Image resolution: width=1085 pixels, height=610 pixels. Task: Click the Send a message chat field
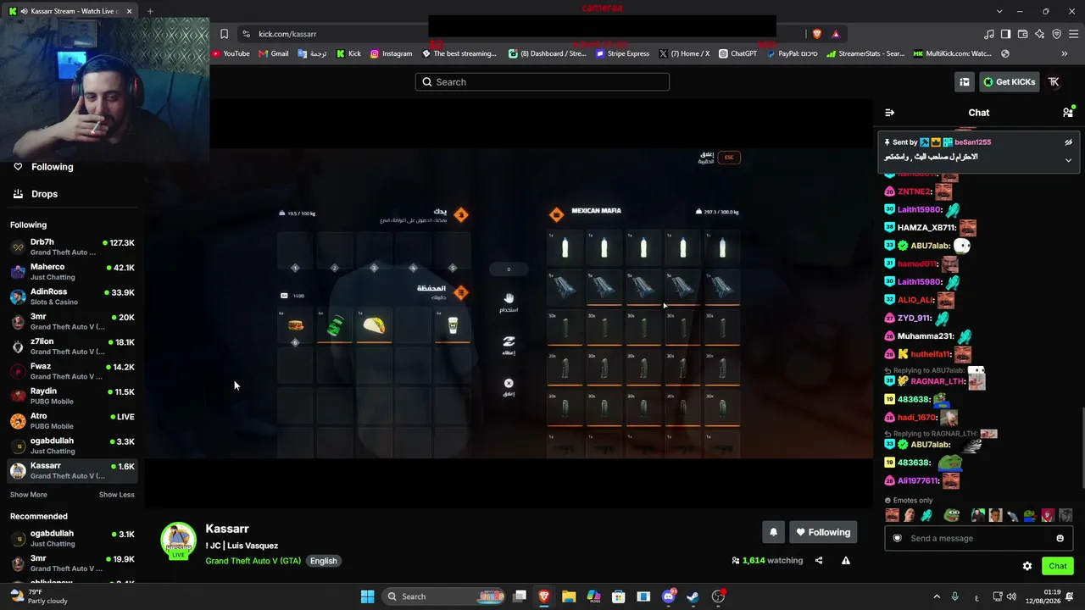click(980, 539)
